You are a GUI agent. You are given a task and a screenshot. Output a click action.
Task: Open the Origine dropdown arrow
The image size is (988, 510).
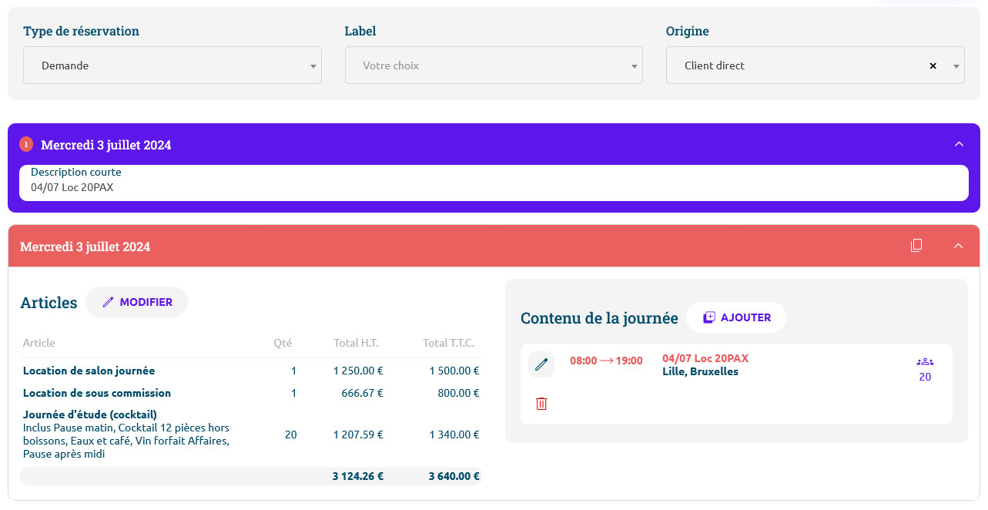tap(956, 66)
